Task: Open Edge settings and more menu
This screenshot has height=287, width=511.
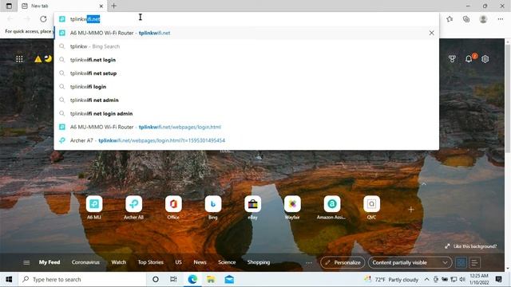Action: pos(501,19)
